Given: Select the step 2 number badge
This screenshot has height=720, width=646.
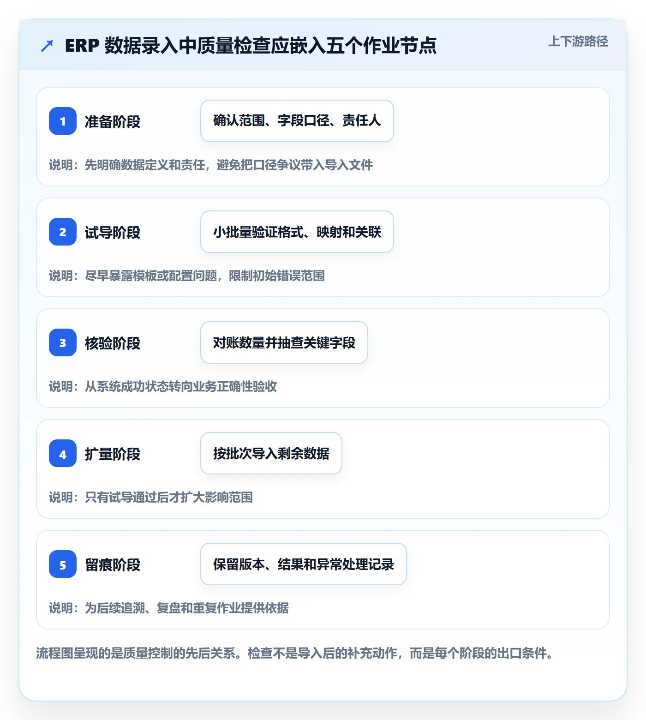Looking at the screenshot, I should click(x=63, y=232).
